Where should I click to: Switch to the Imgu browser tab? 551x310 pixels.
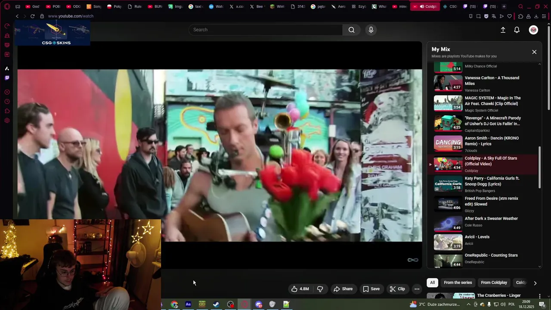tap(175, 6)
